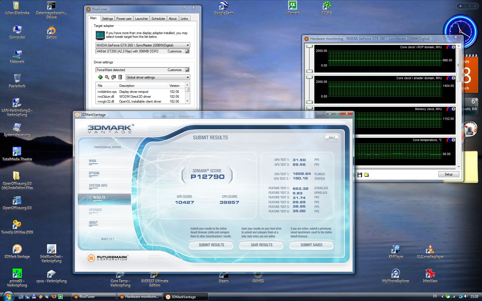Click the SAVE RESULTS button
This screenshot has height=301, width=482.
click(x=261, y=245)
